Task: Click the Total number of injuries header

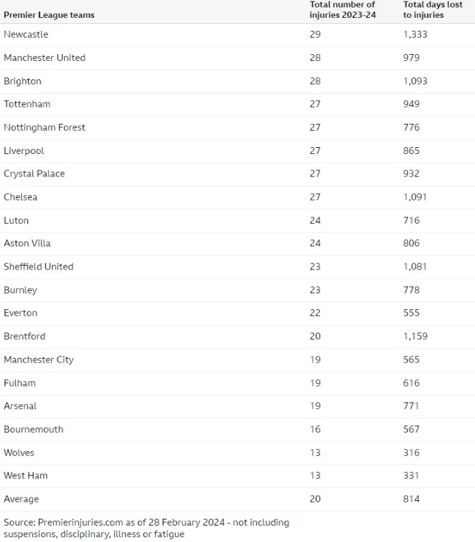Action: pyautogui.click(x=342, y=10)
